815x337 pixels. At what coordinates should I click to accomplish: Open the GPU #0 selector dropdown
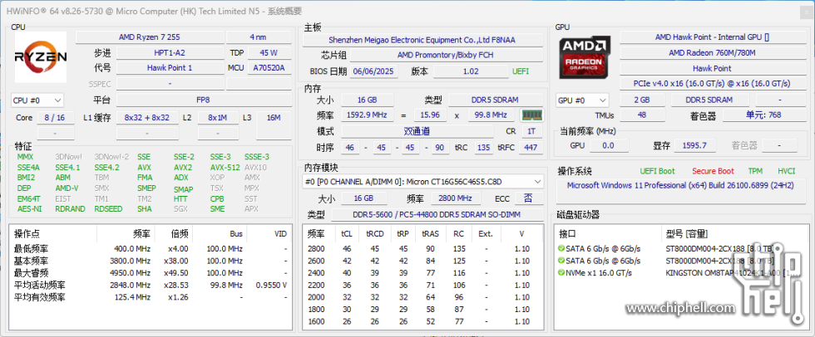[580, 100]
